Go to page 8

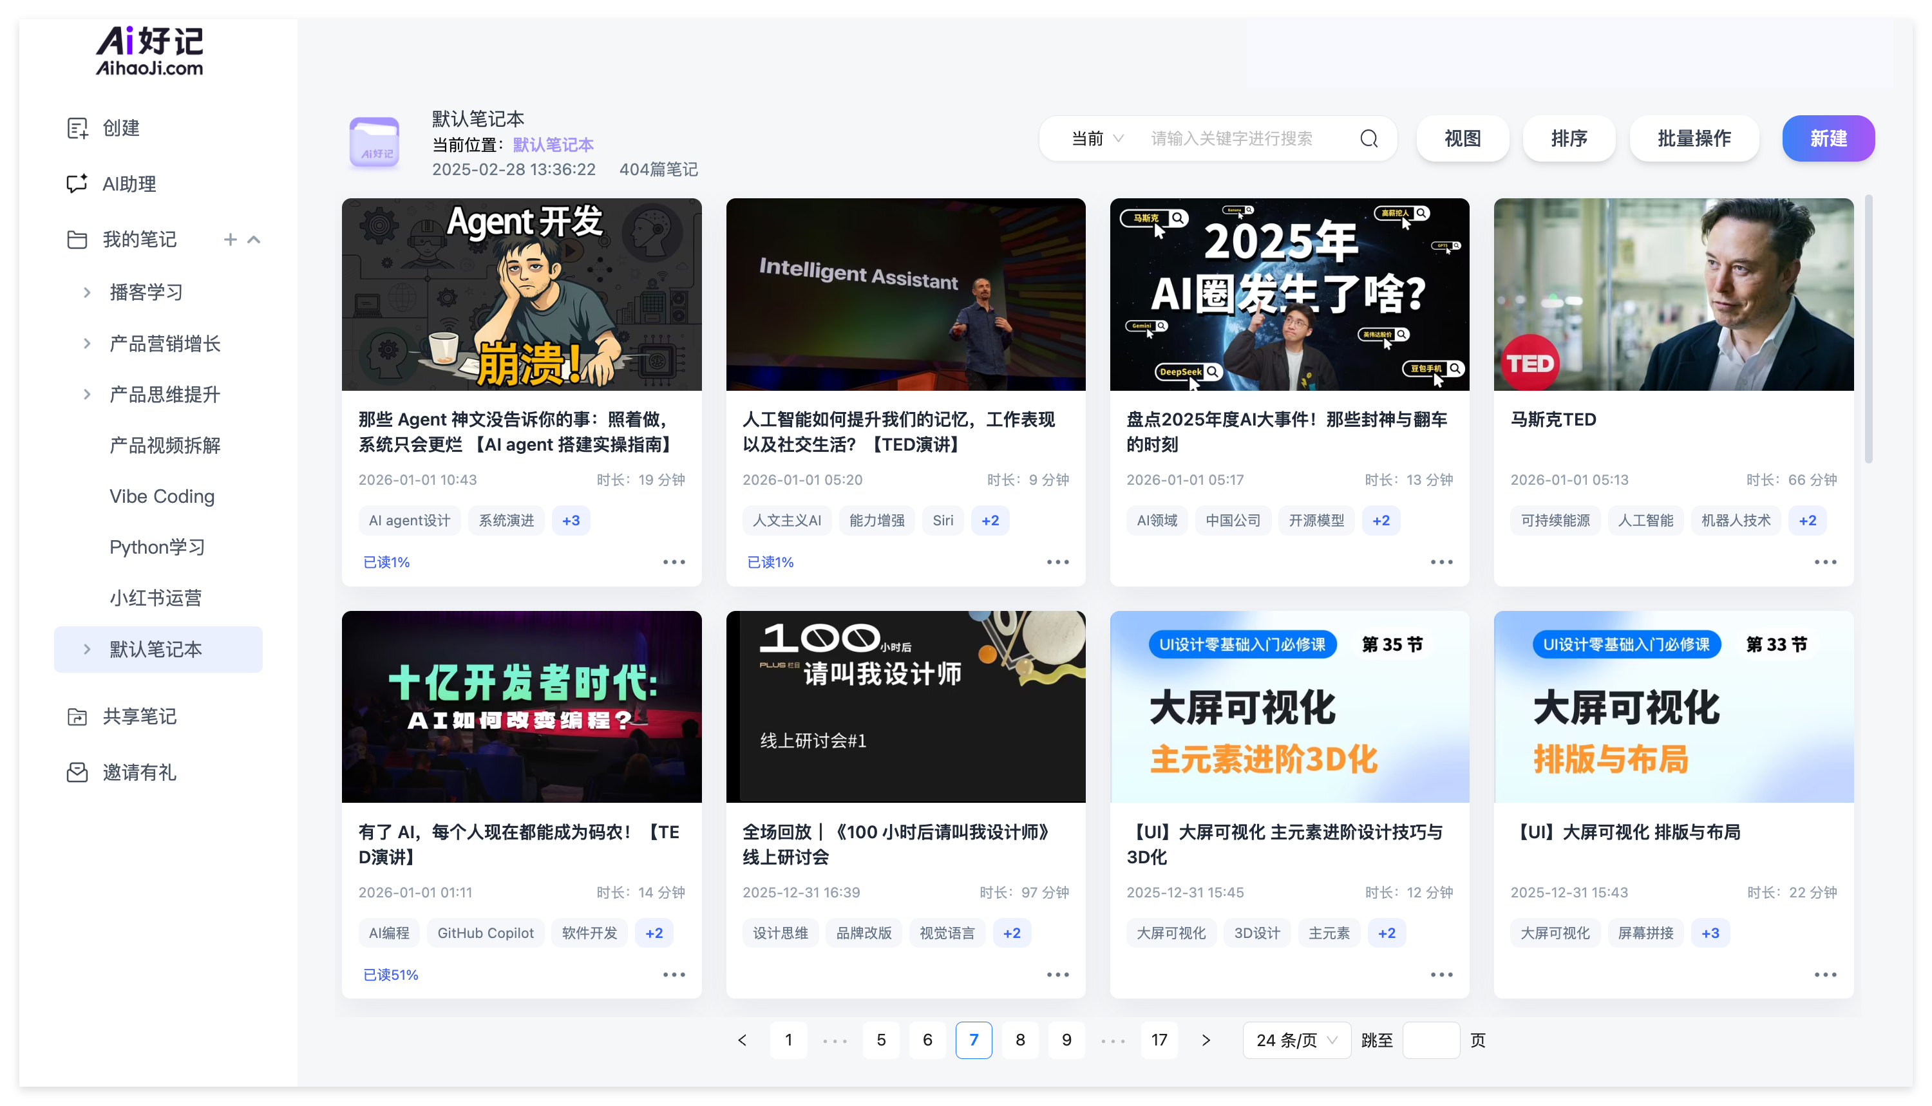(1020, 1040)
